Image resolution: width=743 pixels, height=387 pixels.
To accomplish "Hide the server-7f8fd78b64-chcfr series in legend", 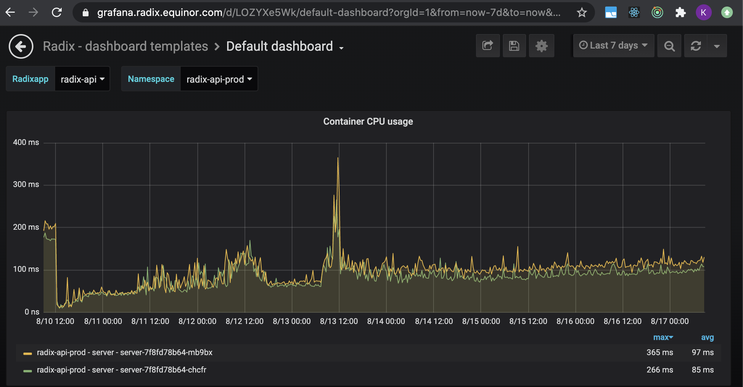I will tap(122, 370).
